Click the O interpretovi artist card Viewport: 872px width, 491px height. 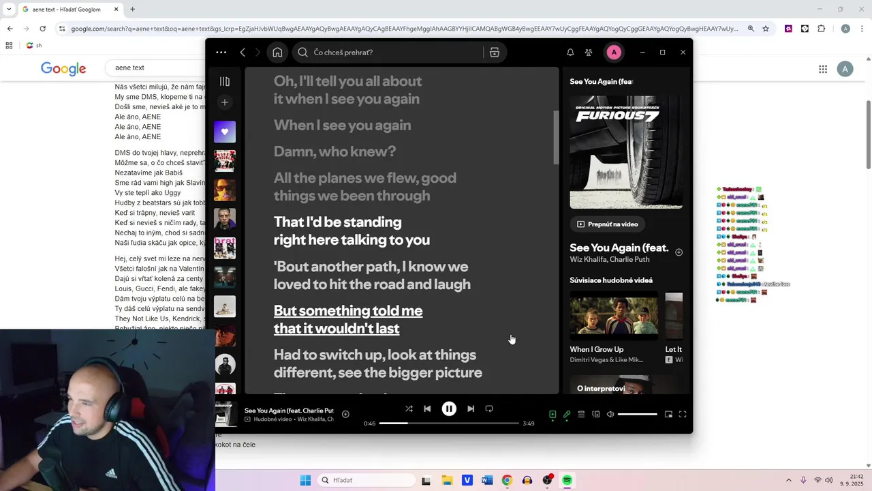click(626, 385)
